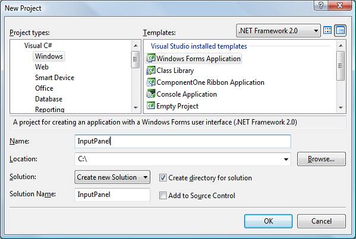Choose the Web project type

pos(42,67)
